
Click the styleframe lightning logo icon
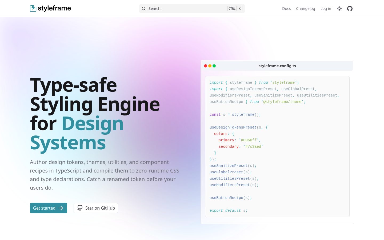[33, 9]
